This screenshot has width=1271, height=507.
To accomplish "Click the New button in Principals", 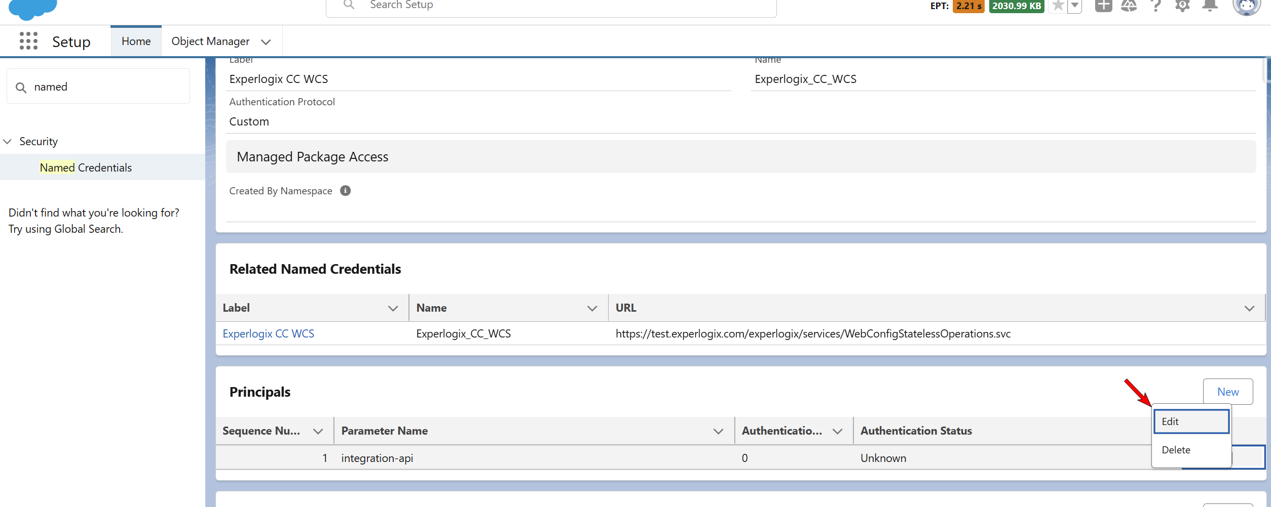I will 1228,392.
